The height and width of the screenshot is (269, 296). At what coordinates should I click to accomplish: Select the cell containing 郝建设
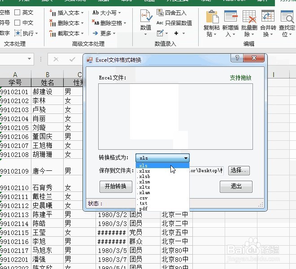pos(48,91)
